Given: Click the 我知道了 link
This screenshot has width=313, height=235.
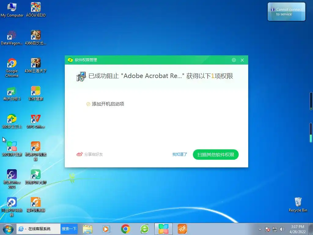Looking at the screenshot, I should tap(180, 154).
